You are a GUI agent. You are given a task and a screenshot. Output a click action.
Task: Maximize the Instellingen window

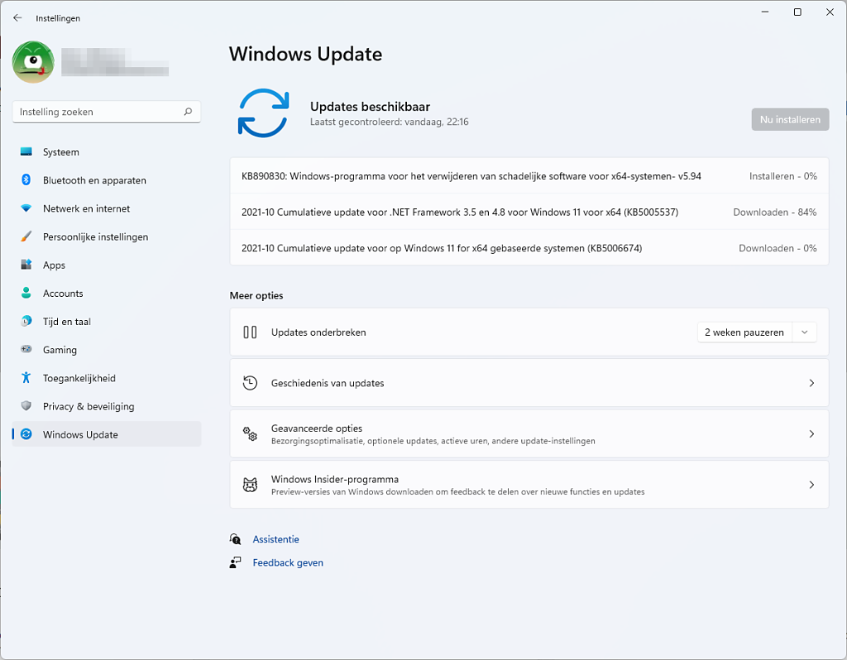click(x=797, y=12)
